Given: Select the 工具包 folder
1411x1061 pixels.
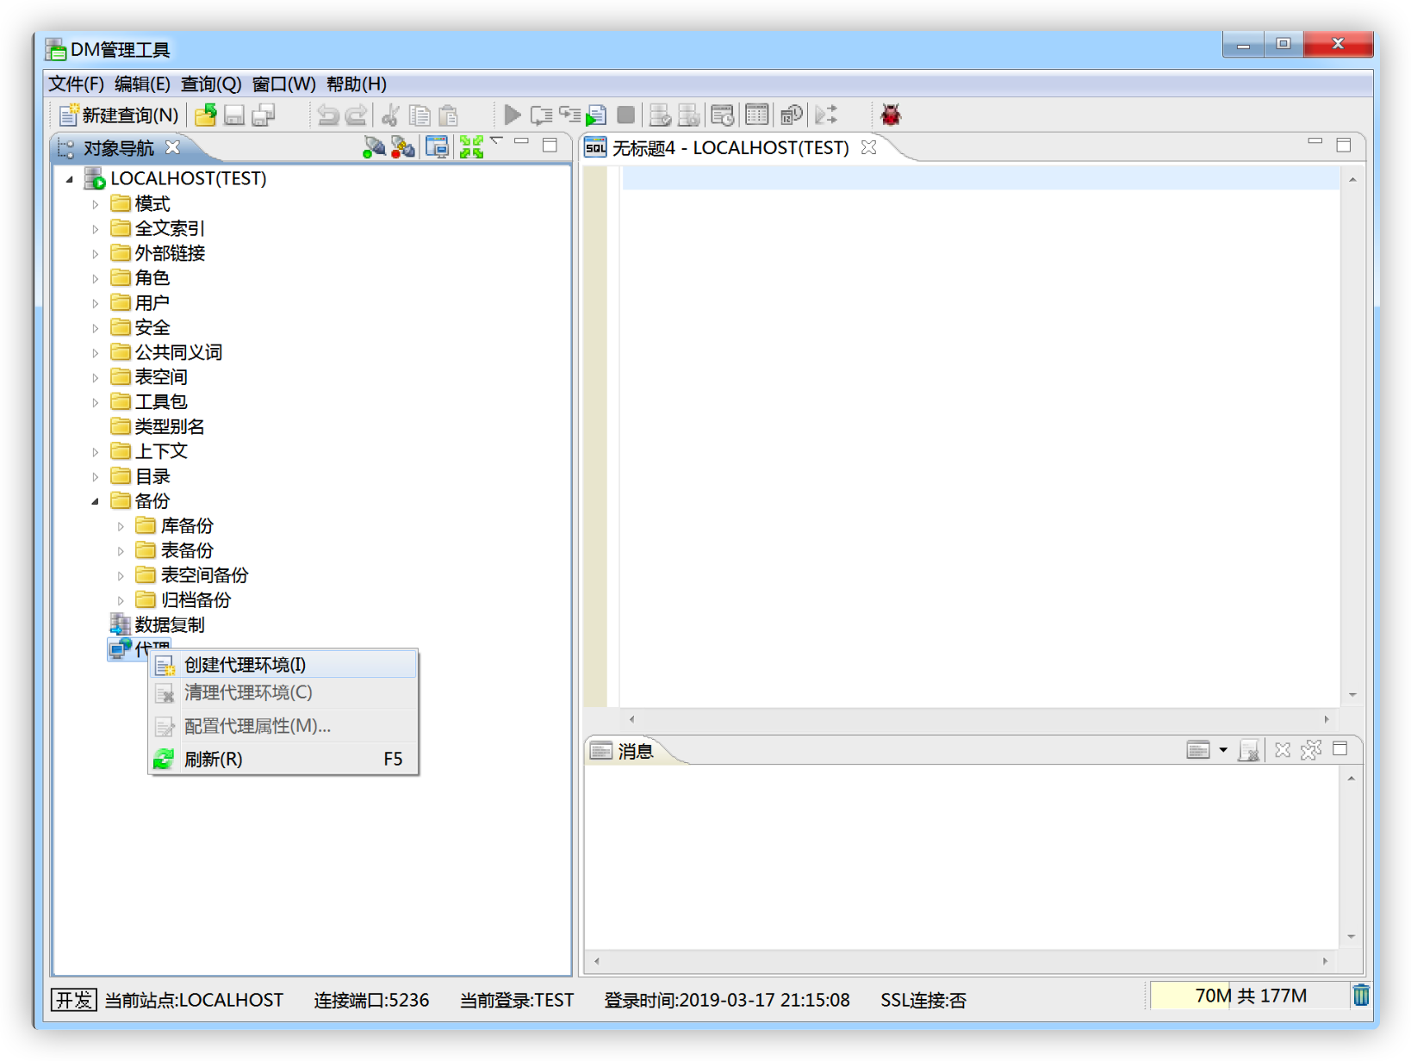Looking at the screenshot, I should pyautogui.click(x=148, y=401).
